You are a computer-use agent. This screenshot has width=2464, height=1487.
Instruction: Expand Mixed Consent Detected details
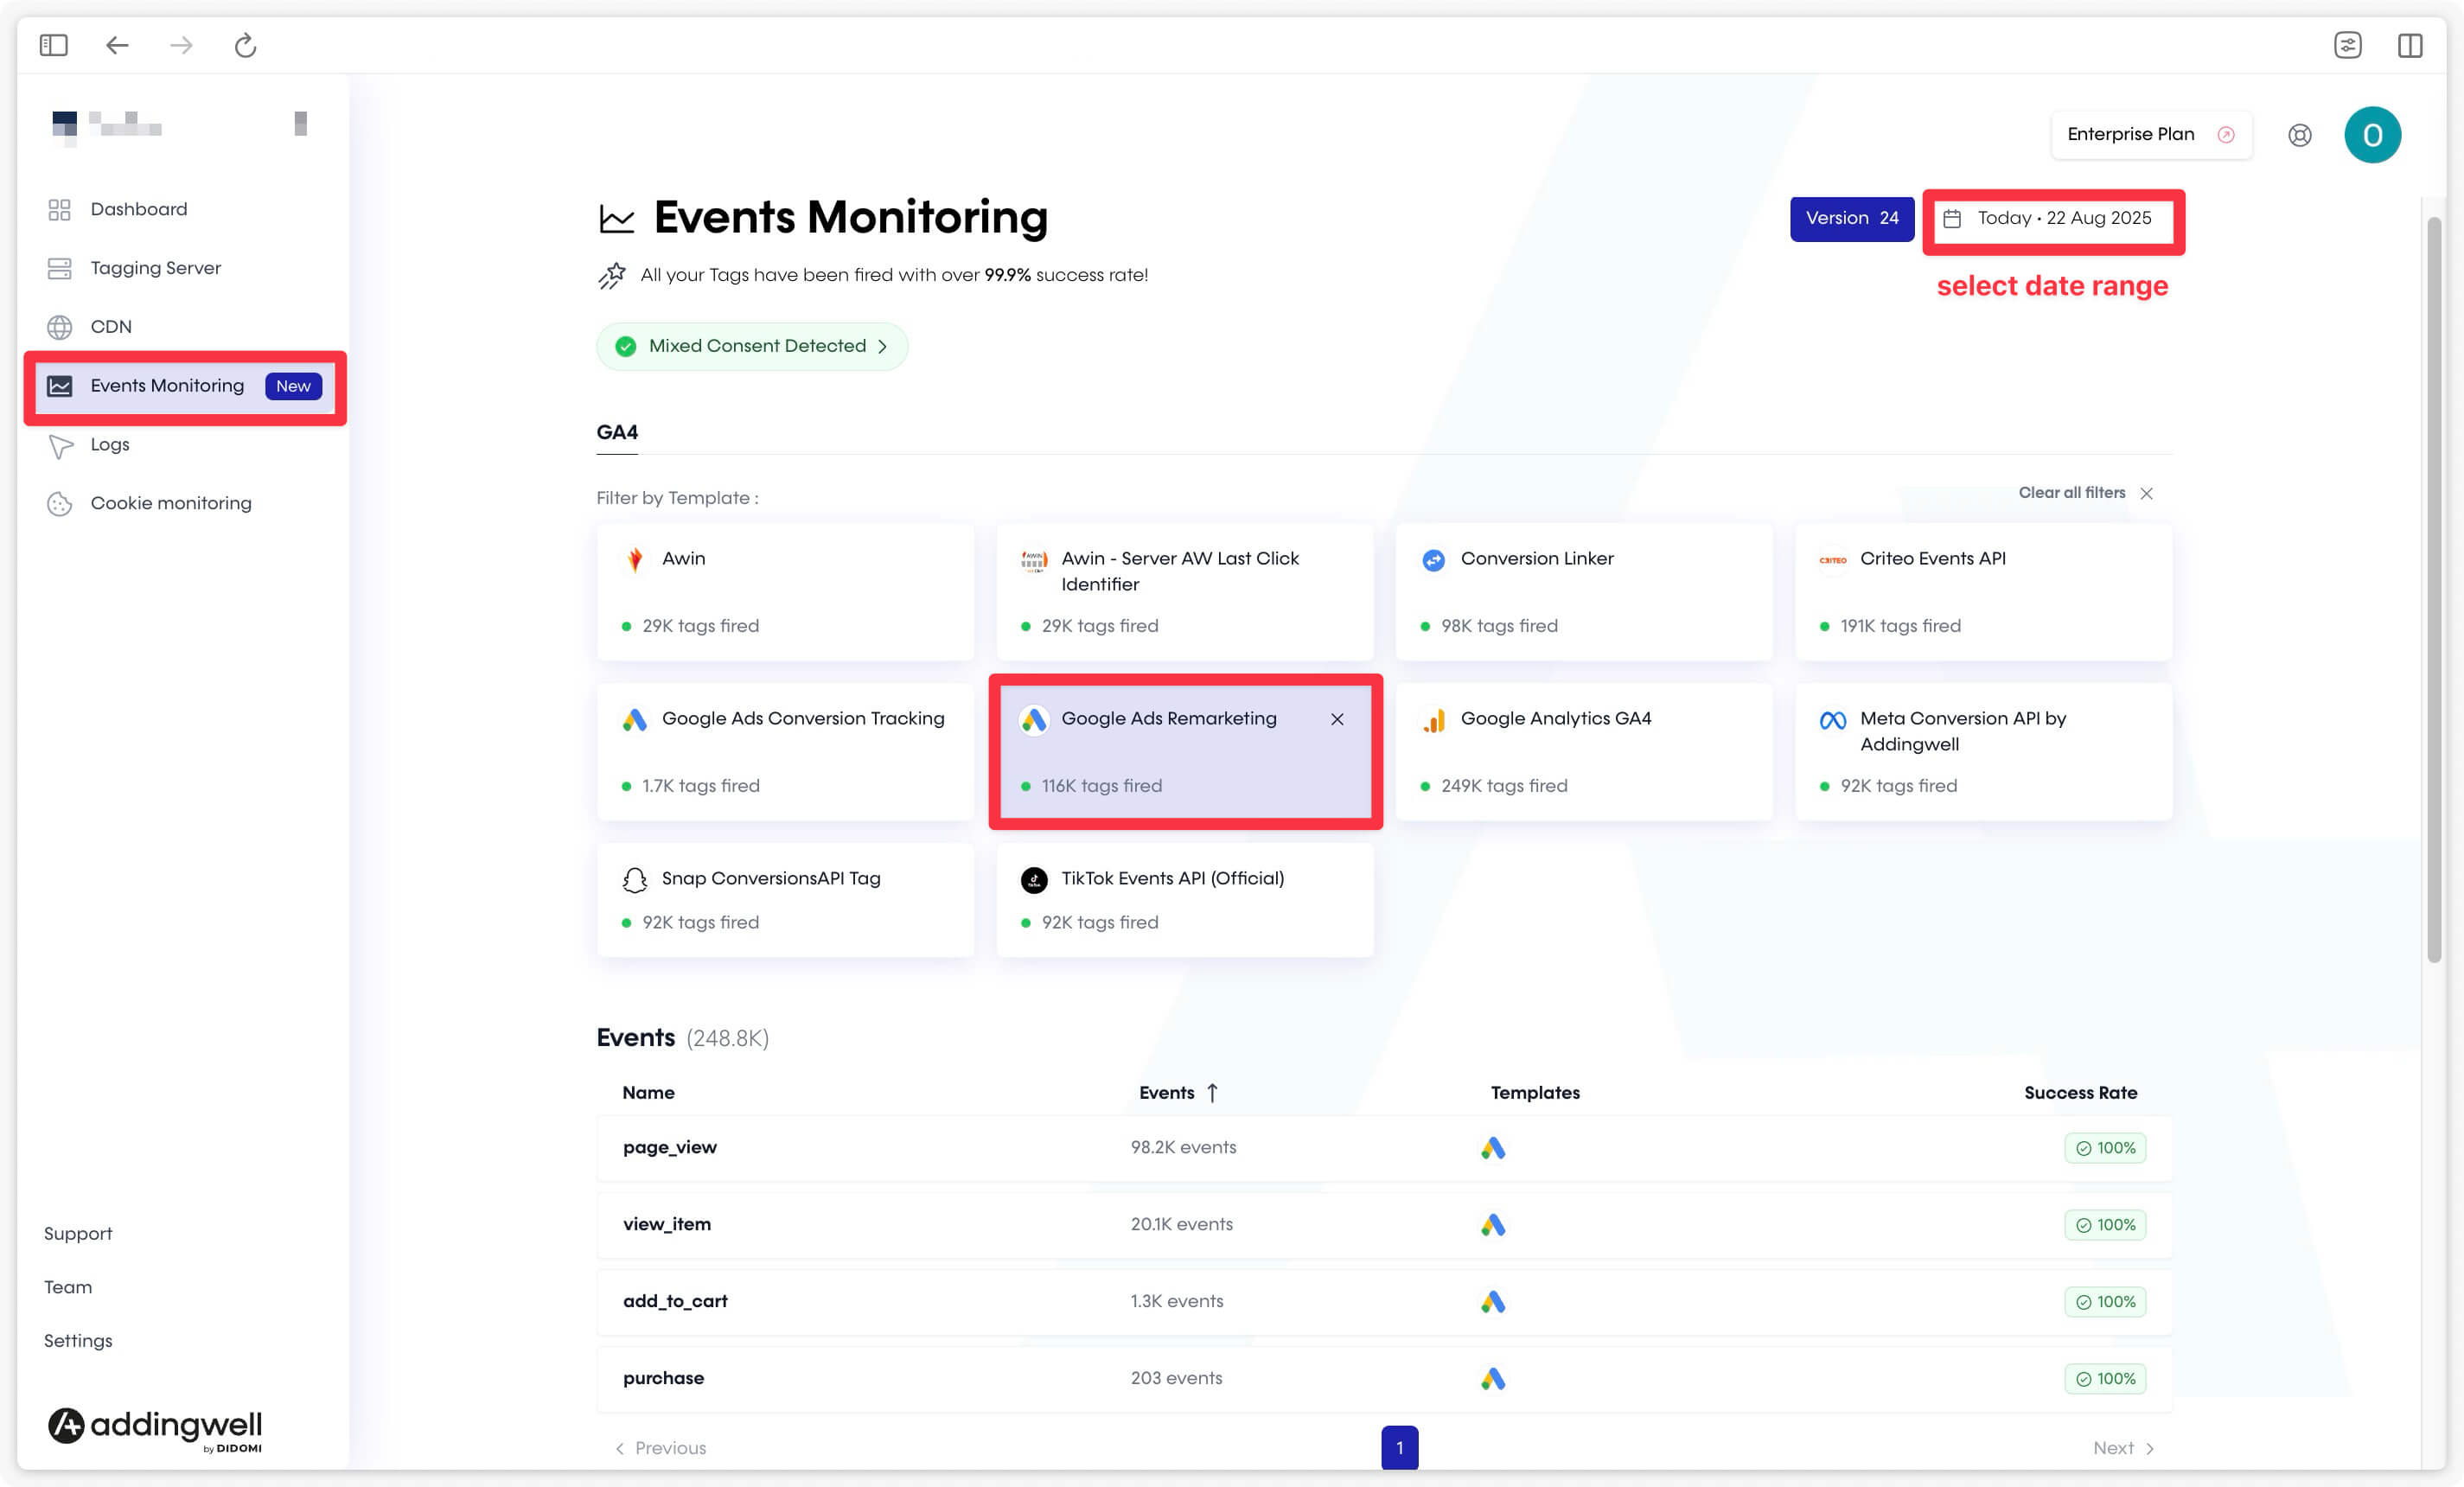tap(751, 347)
